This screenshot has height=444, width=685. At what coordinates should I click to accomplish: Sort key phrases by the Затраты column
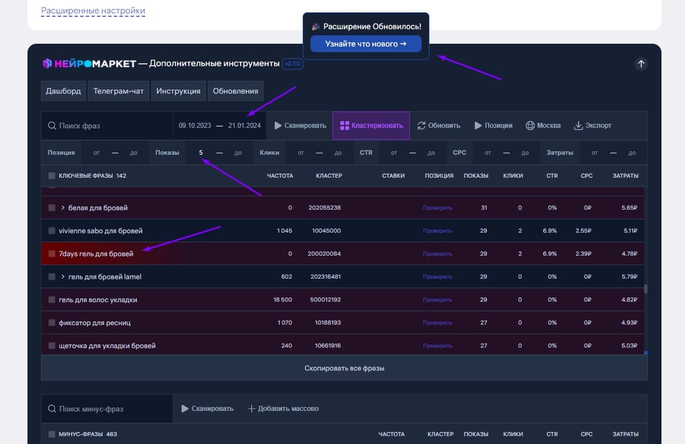[625, 175]
